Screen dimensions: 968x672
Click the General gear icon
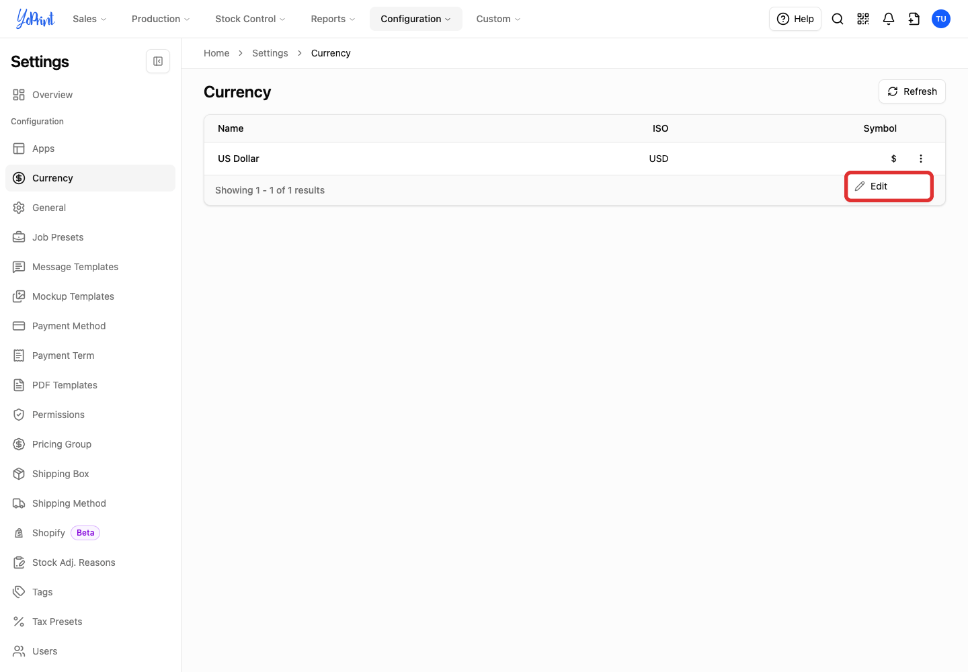19,208
